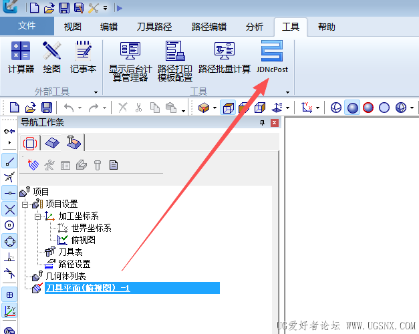419x334 pixels.
Task: Open the 记事本 notepad tool
Action: [x=83, y=57]
